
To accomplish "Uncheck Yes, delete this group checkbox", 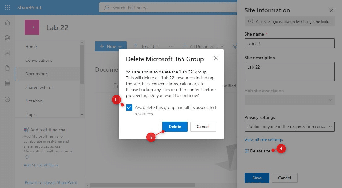I will tap(129, 107).
